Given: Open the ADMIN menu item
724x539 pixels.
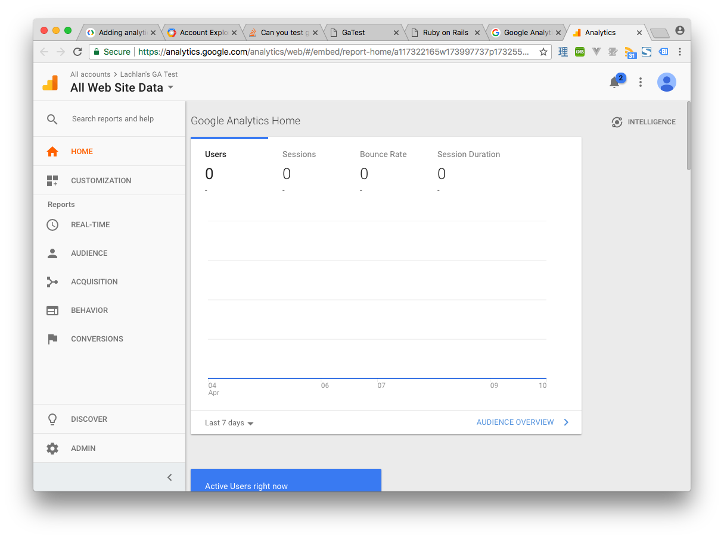Looking at the screenshot, I should [110, 449].
